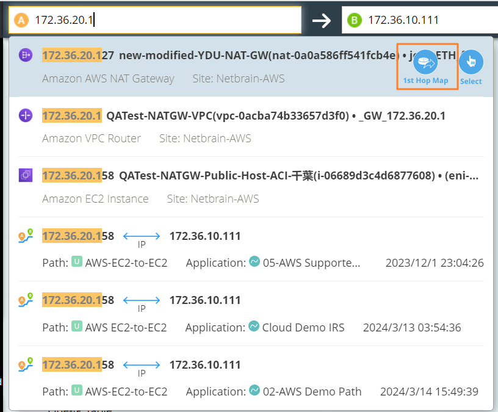Click path name AWS-EC2-to-EC2 in 2024/3/14 row
The height and width of the screenshot is (412, 498).
pyautogui.click(x=126, y=392)
